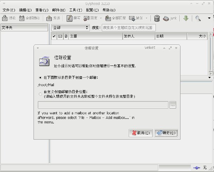Sort by 发件人 sender column
Screen dimensions: 214x172
pos(139,36)
